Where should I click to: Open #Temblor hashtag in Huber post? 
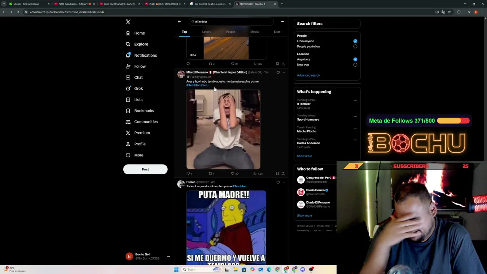239,186
